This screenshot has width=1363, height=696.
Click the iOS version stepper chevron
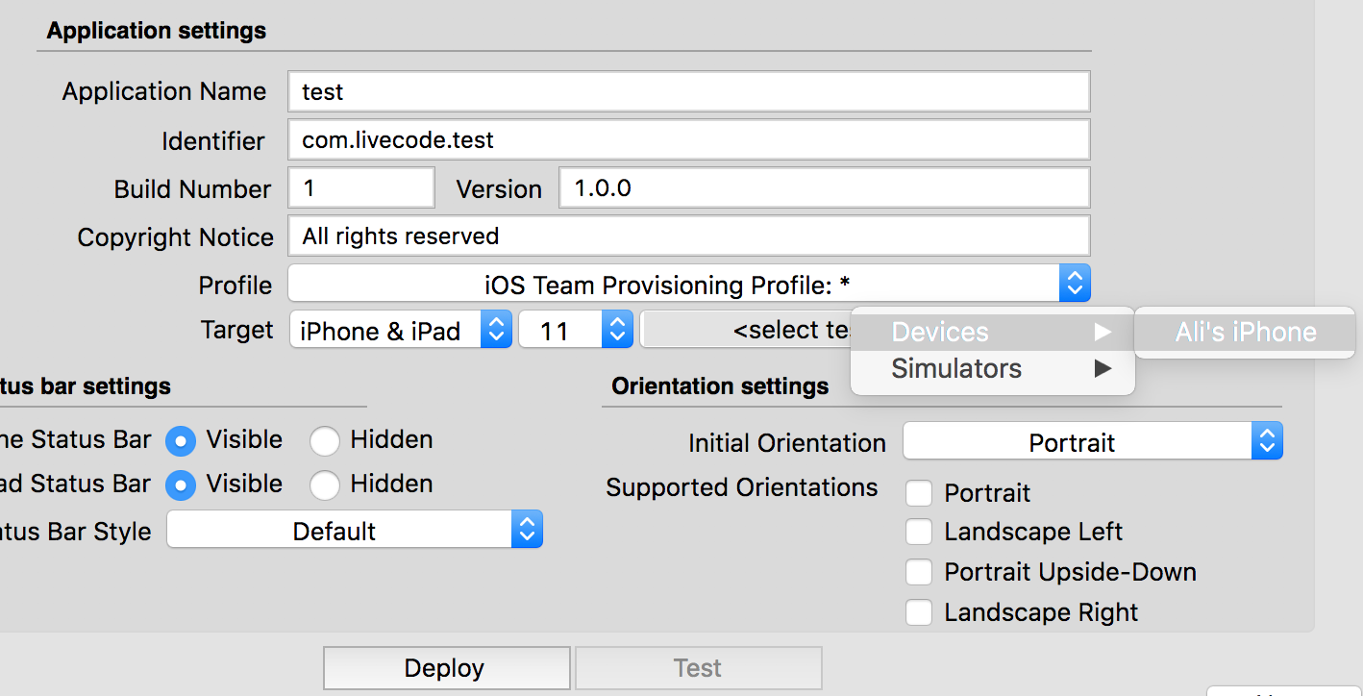[616, 329]
